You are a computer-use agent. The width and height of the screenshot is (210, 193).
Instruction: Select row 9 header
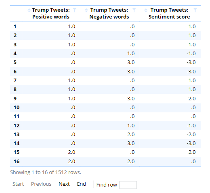16,99
